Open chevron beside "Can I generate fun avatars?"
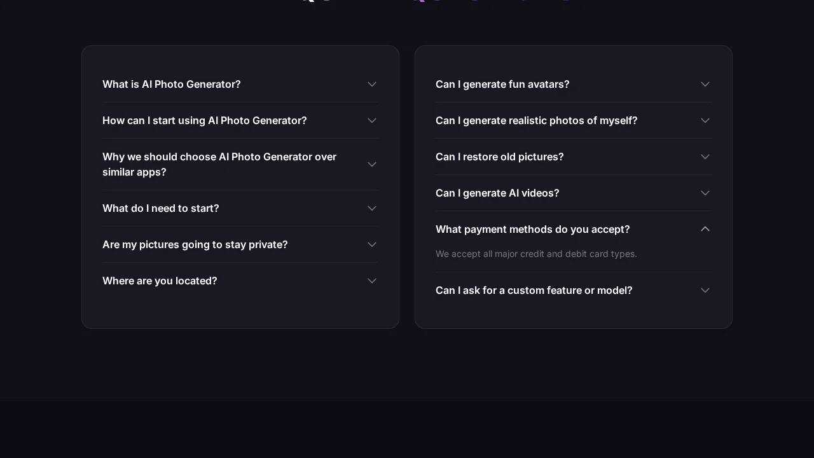 click(705, 84)
